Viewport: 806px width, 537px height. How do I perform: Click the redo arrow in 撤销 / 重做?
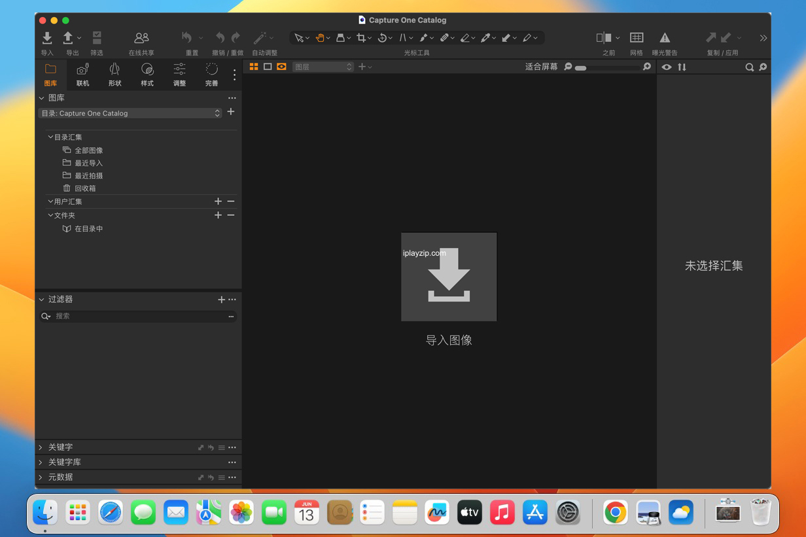point(236,38)
